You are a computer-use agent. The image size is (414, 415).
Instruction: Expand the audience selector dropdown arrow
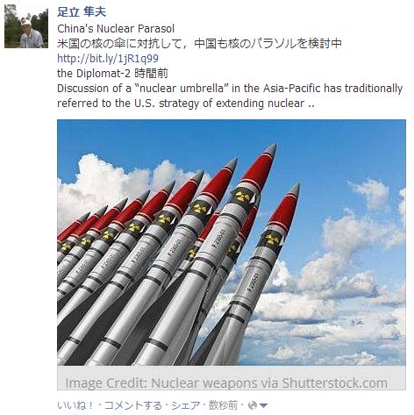click(x=263, y=405)
